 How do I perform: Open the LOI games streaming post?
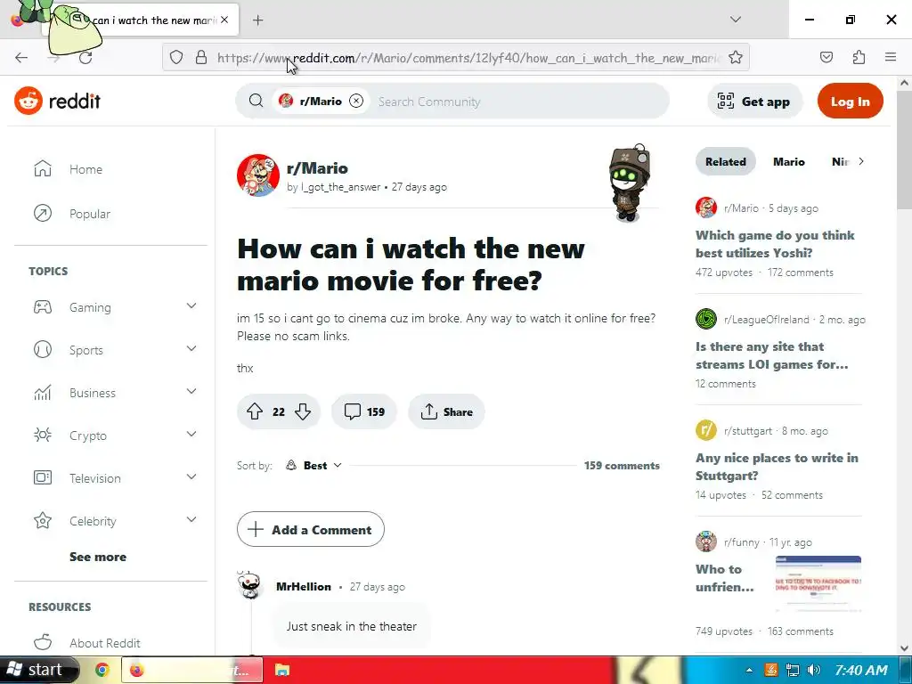point(772,355)
